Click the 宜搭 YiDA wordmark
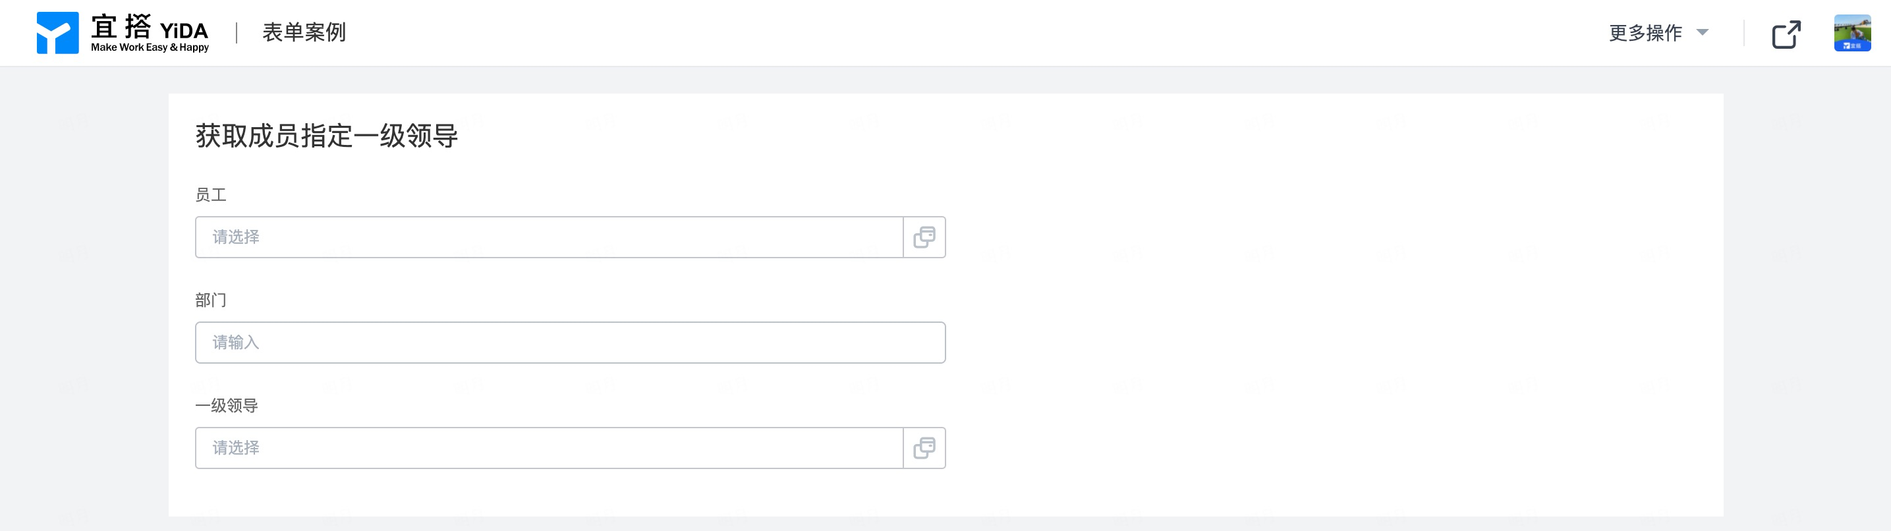The width and height of the screenshot is (1891, 531). pos(150,27)
